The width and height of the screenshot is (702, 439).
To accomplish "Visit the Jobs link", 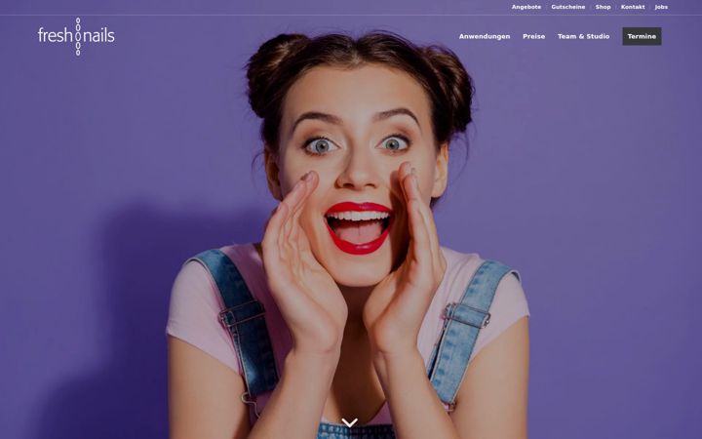I will tap(661, 7).
